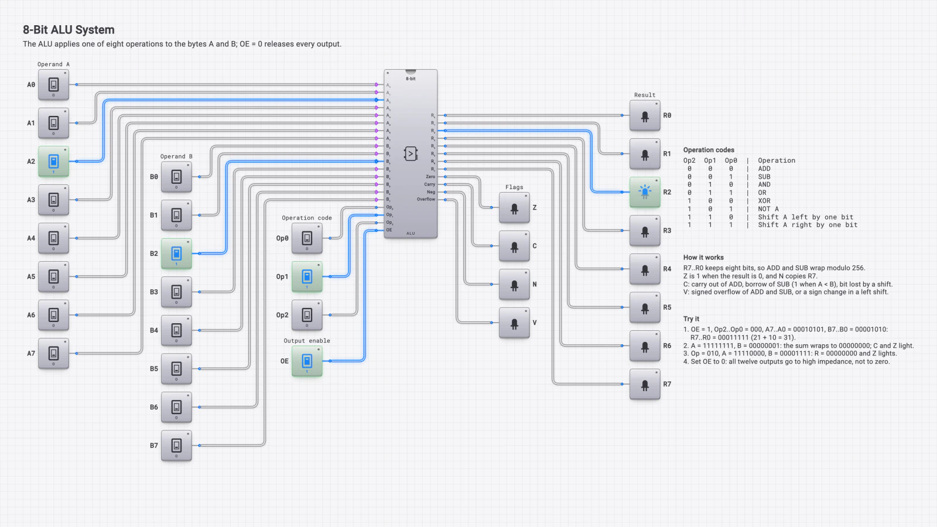The image size is (937, 527).
Task: Select the V overflow flag LED
Action: point(514,323)
